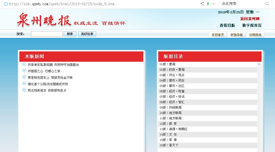Image resolution: width=275 pixels, height=152 pixels.
Task: Click arrow icon before 共享单车乱象回潮 article
Action: tap(24, 64)
